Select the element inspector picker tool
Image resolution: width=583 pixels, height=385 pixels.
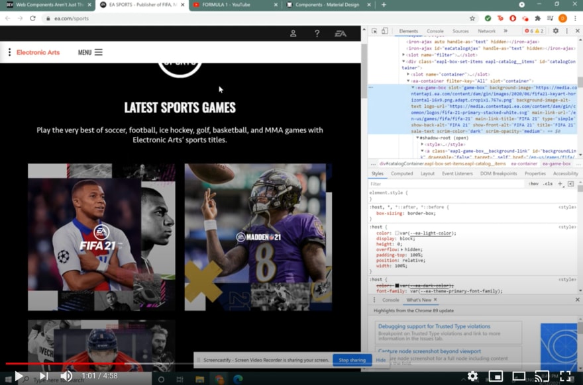pos(374,31)
